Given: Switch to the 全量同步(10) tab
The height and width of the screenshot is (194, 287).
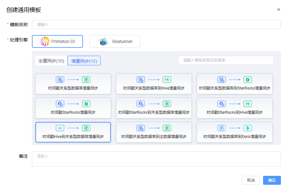Looking at the screenshot, I should coord(51,61).
